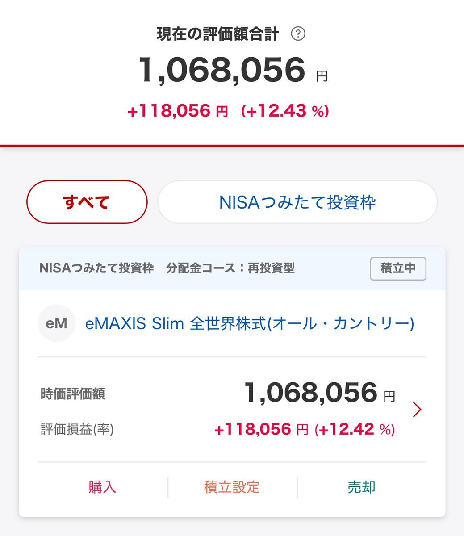The width and height of the screenshot is (464, 536).
Task: Click the fund's +12.42 % gain rate
Action: [x=355, y=430]
